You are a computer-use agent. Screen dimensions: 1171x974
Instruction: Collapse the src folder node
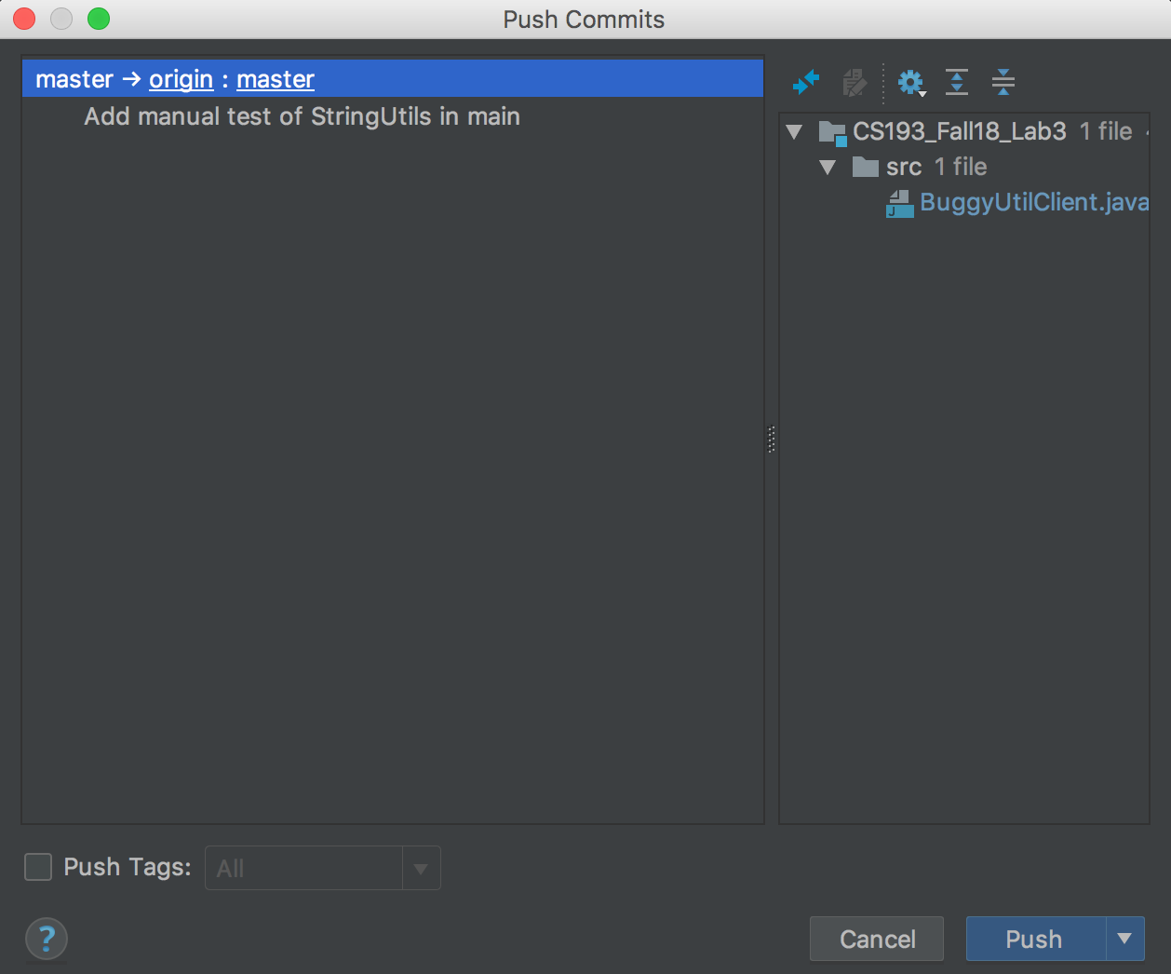(x=828, y=168)
